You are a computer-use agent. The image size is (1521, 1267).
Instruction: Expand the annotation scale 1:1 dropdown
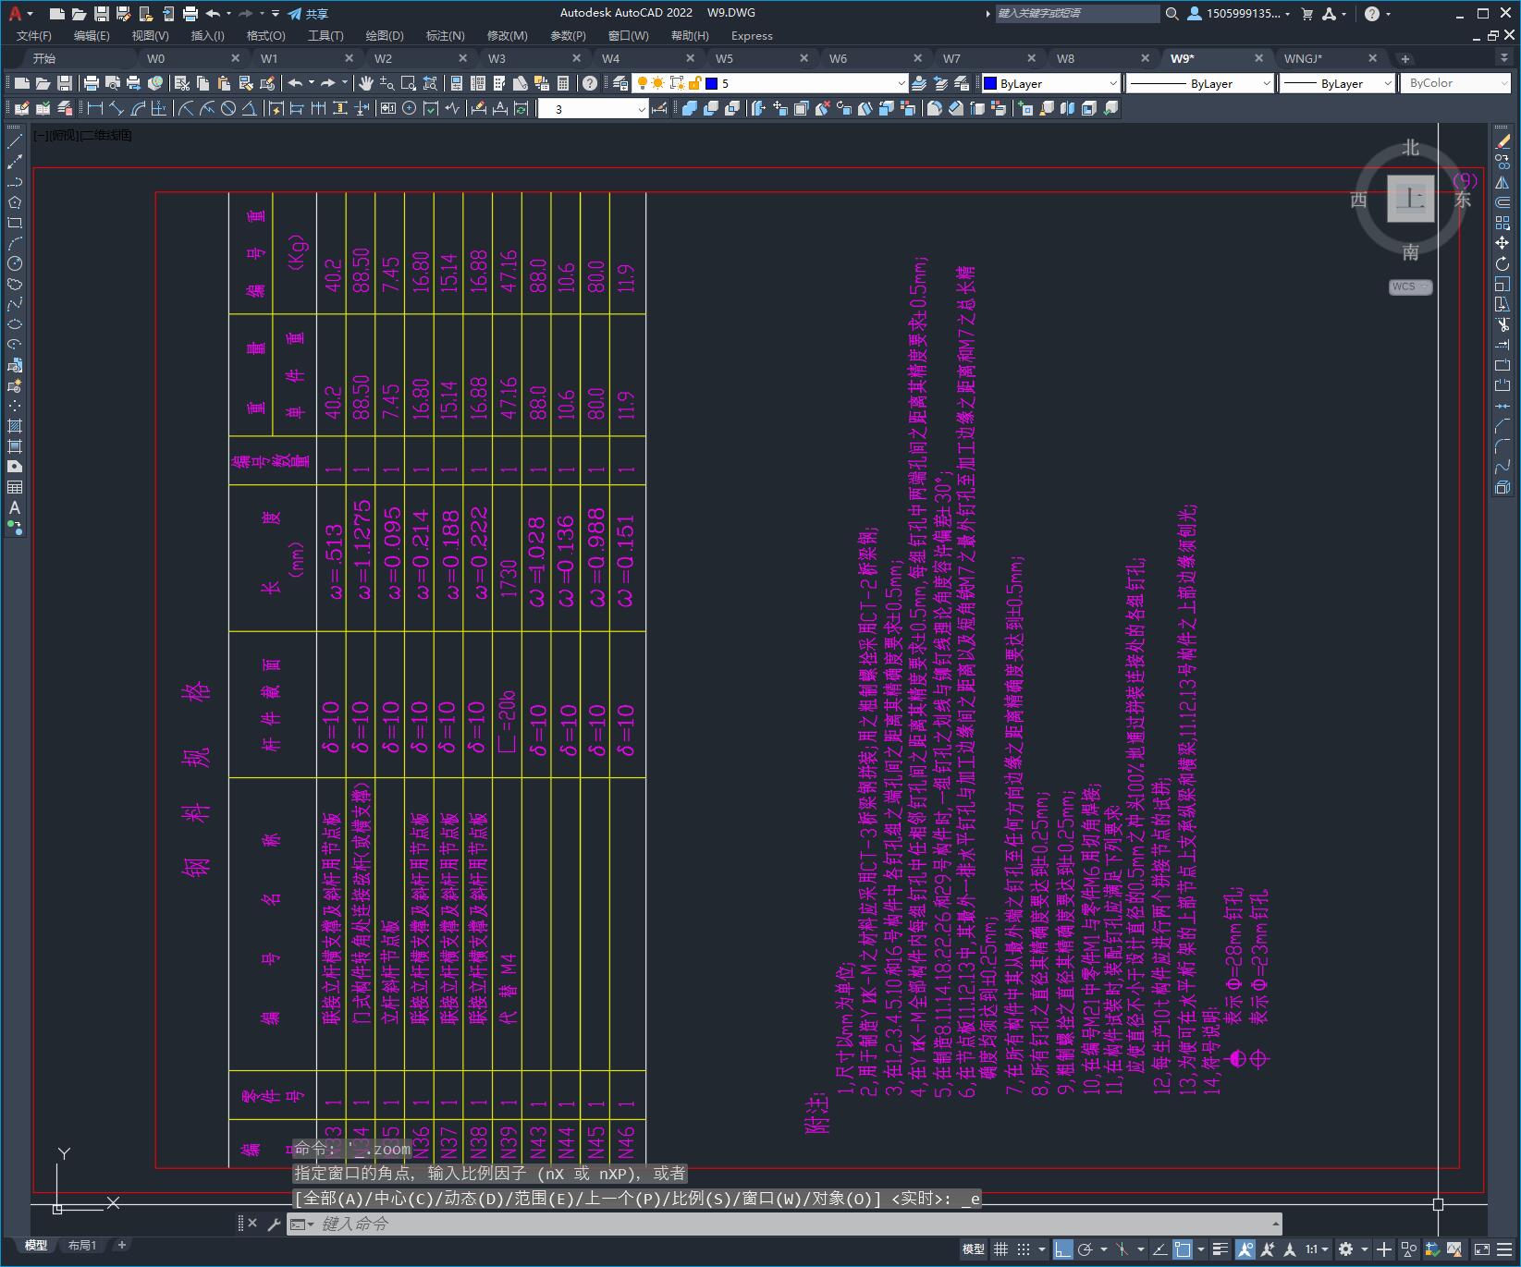tap(1317, 1249)
